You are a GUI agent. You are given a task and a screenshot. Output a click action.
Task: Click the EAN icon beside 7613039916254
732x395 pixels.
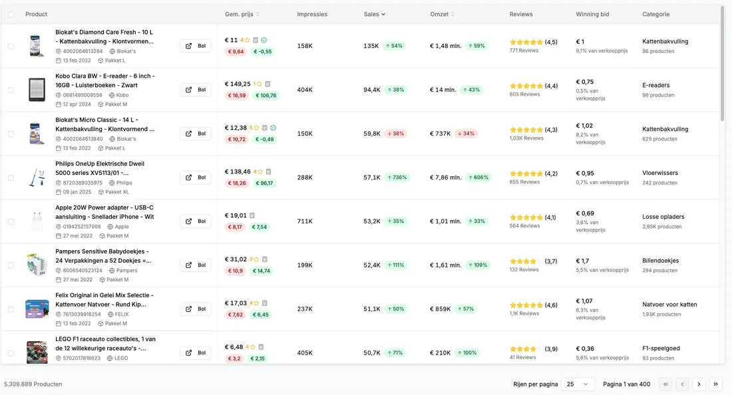(x=59, y=315)
